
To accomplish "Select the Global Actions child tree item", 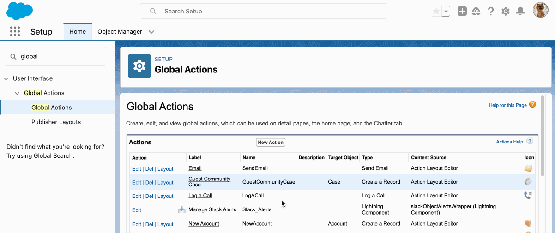I will pos(52,108).
